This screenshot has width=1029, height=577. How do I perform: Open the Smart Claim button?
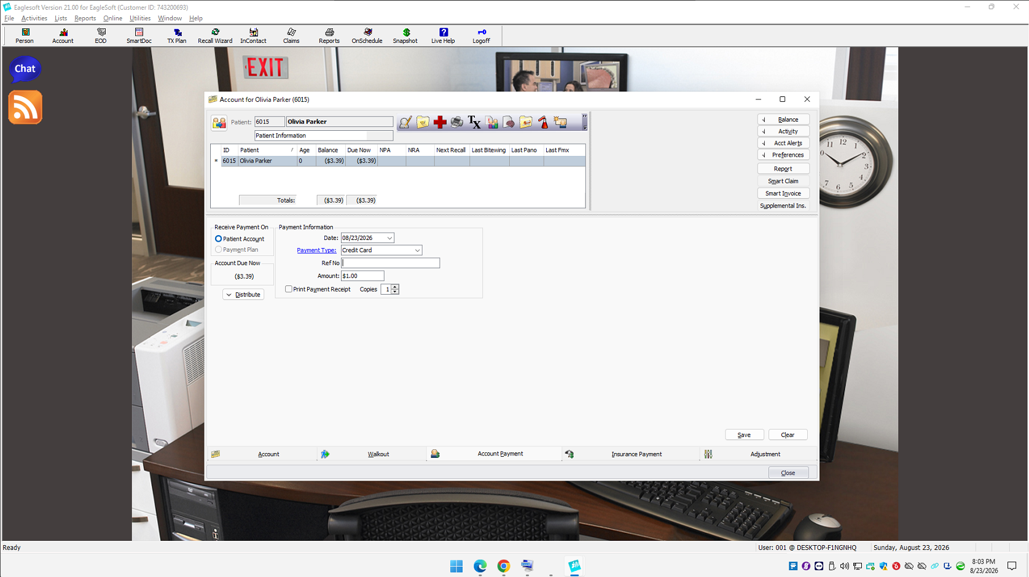tap(783, 181)
